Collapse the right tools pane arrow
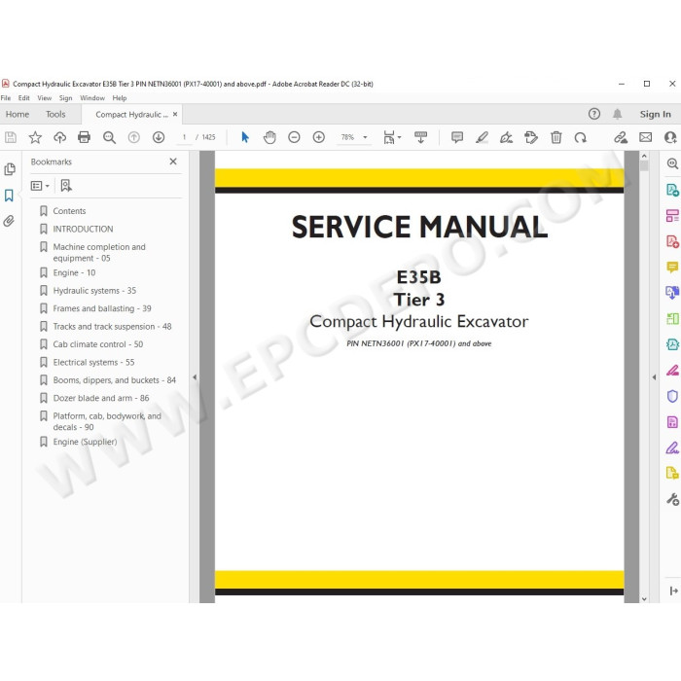The image size is (681, 681). coord(654,377)
